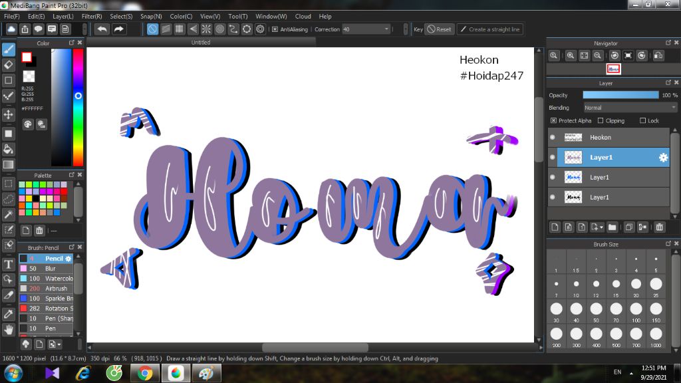
Task: Select the Lasso selection tool
Action: (8, 199)
